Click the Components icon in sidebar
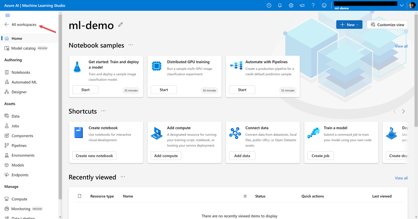 point(7,135)
